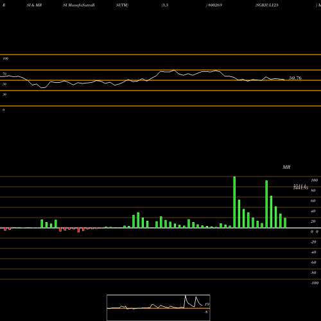Click the 'SI & MR' header label

point(34,5)
